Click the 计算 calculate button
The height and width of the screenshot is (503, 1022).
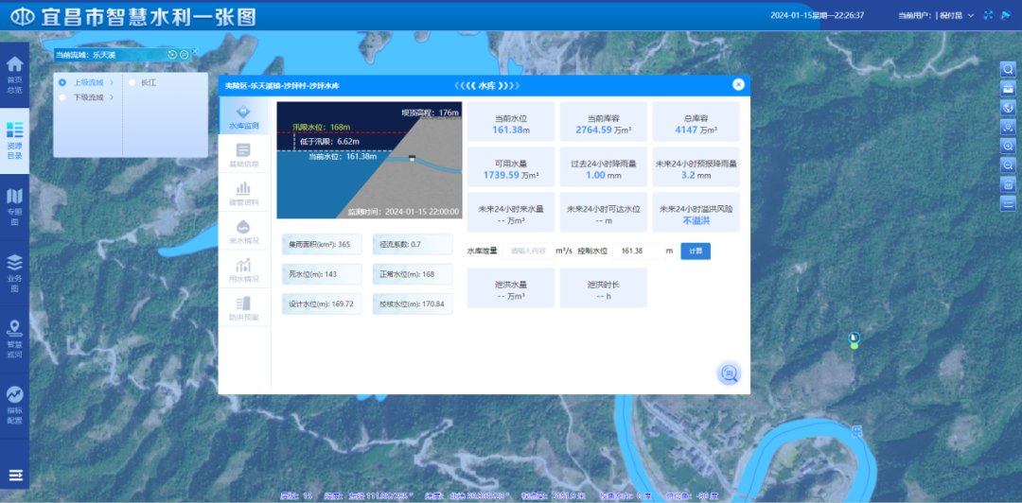696,251
